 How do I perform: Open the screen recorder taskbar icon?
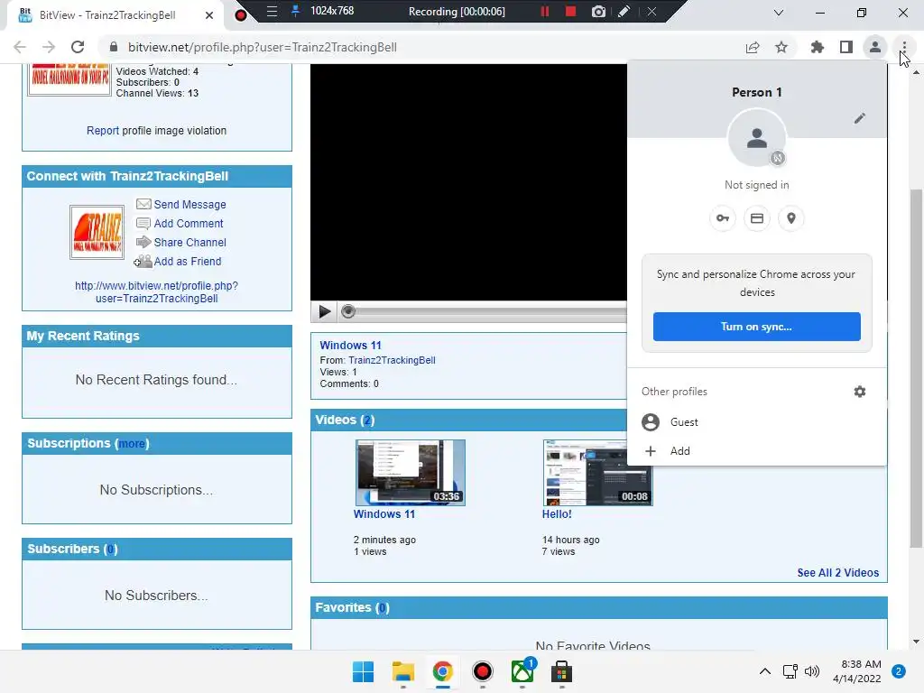[483, 671]
